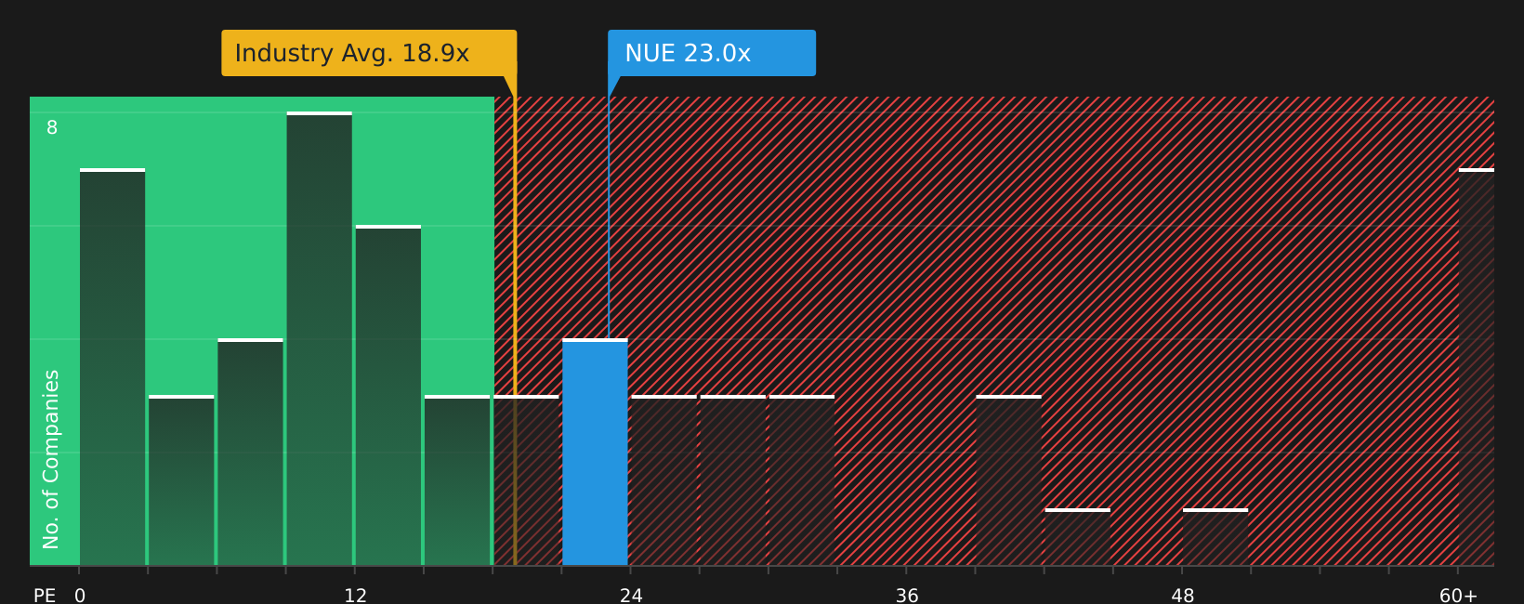Screen dimensions: 1524x604
Task: Select the short bar for PE 42–45
Action: coord(1077,537)
